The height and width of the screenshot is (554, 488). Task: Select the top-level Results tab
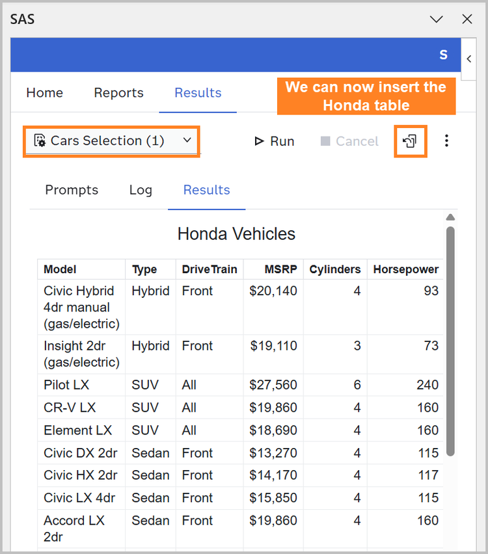click(x=198, y=92)
